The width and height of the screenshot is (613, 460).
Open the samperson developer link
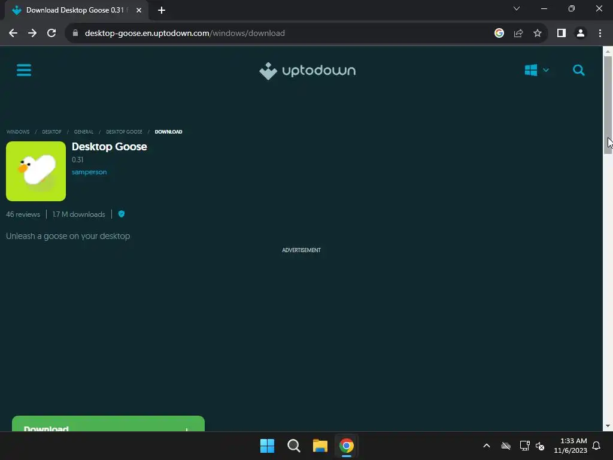click(x=89, y=172)
